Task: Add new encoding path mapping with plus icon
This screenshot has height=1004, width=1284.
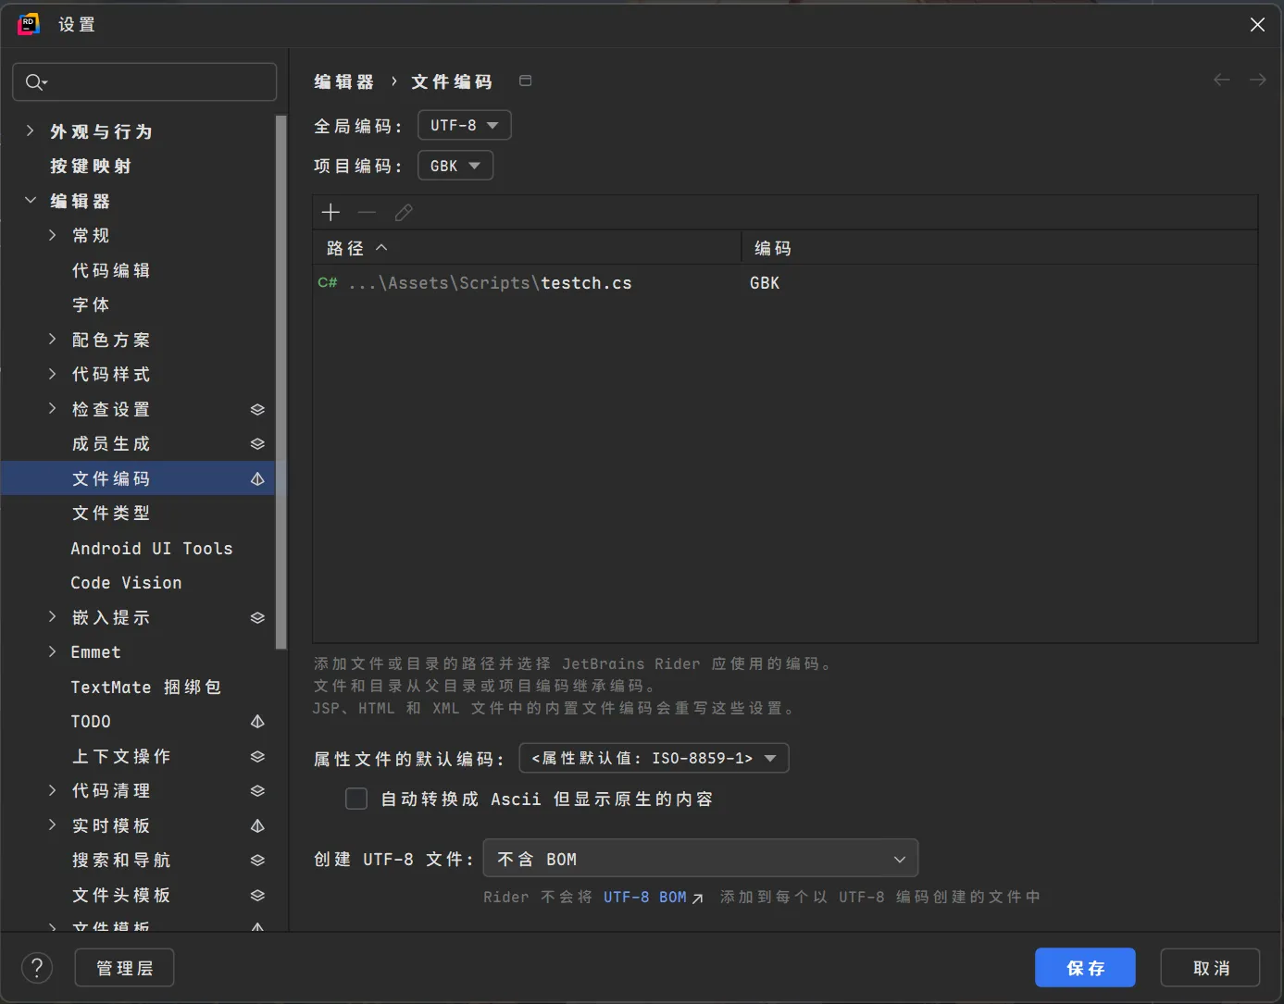Action: pos(330,212)
